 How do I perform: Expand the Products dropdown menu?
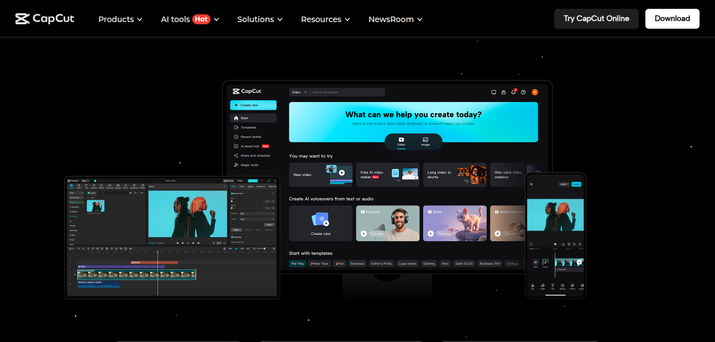120,19
